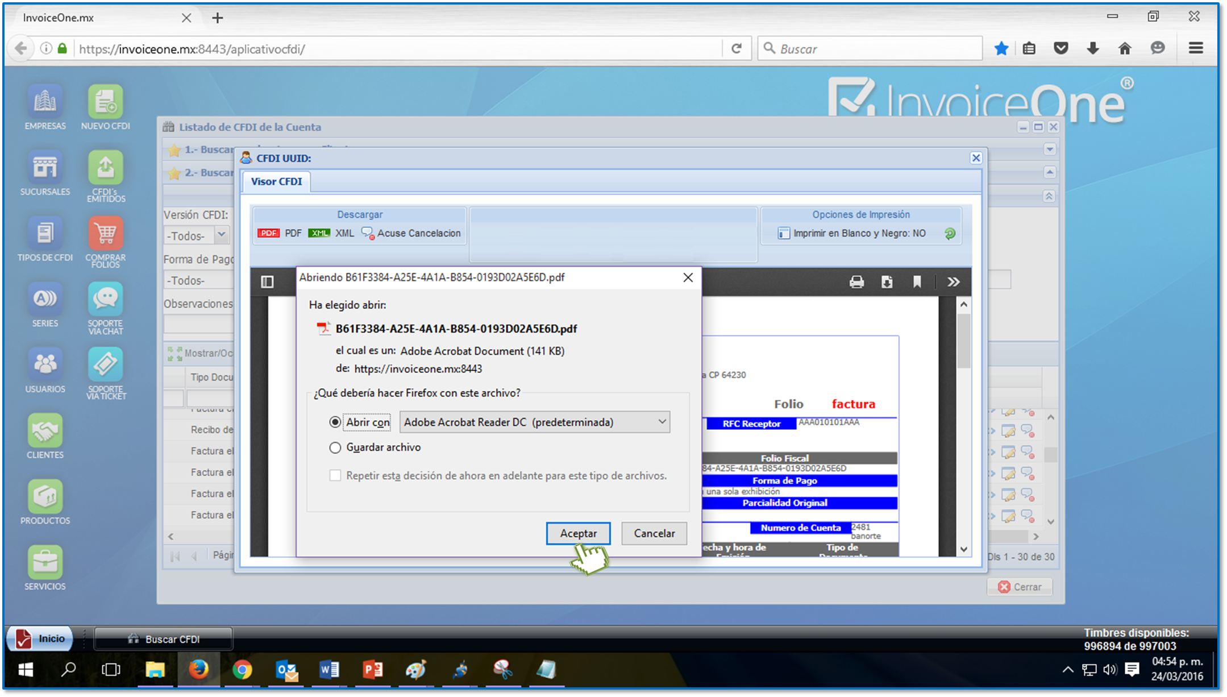Bookmark this page with star icon
Image resolution: width=1227 pixels, height=697 pixels.
pos(1001,48)
